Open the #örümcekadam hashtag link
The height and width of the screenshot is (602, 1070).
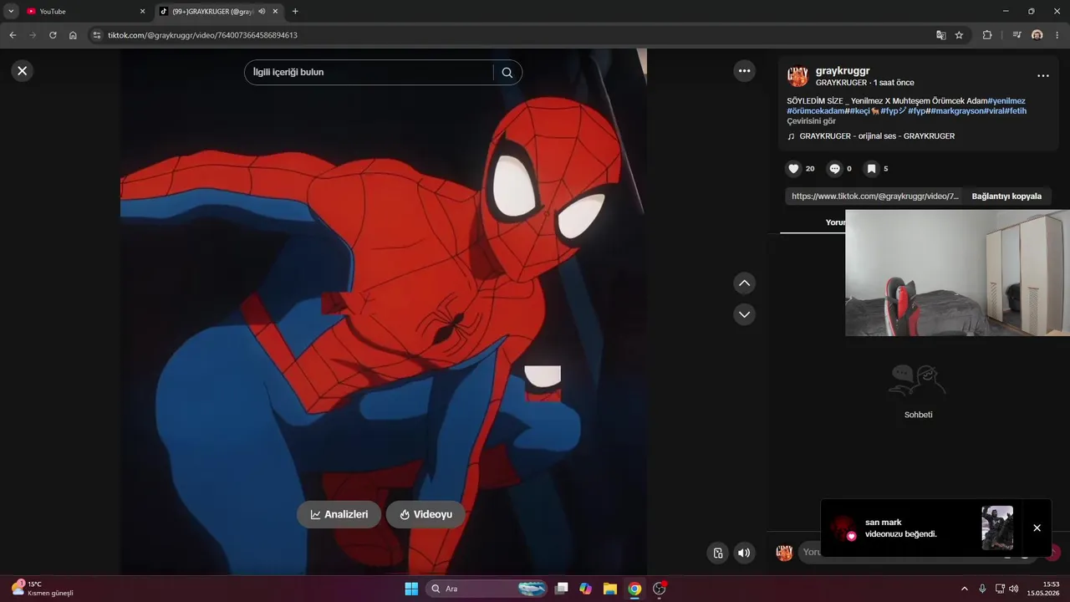click(x=815, y=111)
